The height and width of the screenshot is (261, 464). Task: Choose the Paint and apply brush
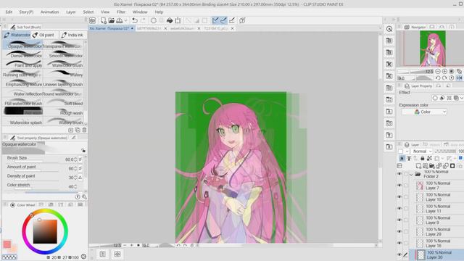pyautogui.click(x=23, y=65)
